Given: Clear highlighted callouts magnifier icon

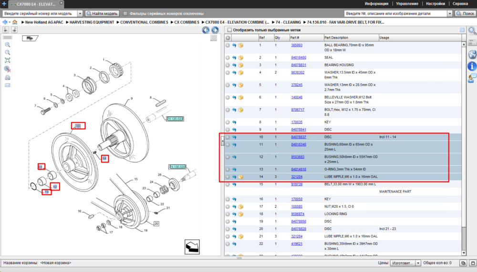Looking at the screenshot, I should tap(8, 69).
